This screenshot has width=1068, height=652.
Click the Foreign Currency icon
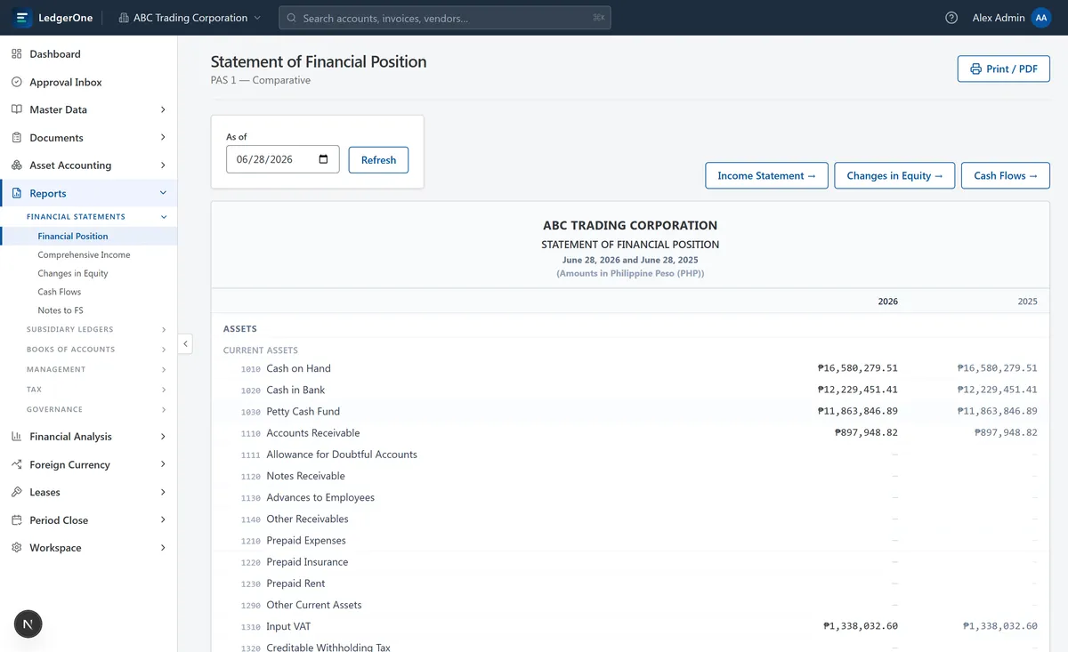click(17, 464)
